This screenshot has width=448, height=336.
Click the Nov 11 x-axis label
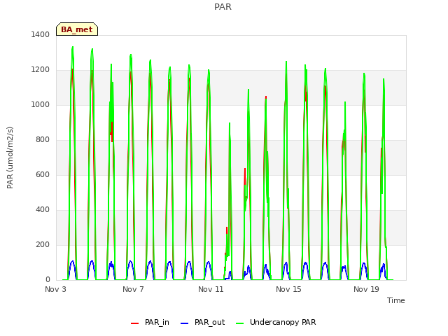coord(211,289)
